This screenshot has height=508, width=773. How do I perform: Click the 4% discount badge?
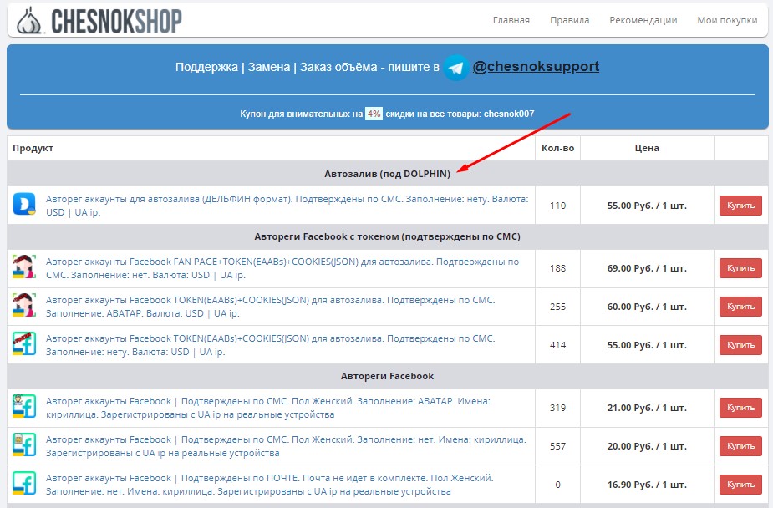(374, 114)
